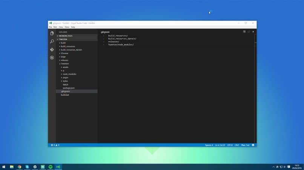Click the build_resources_darwin/ line in editor
The width and height of the screenshot is (304, 170).
122,39
